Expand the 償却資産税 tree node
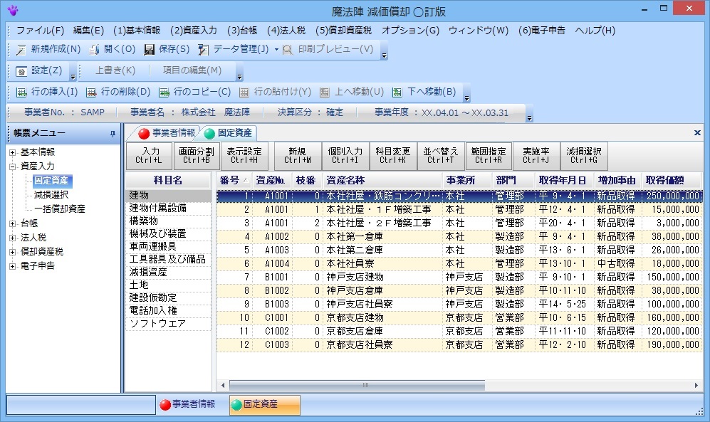 (12, 252)
